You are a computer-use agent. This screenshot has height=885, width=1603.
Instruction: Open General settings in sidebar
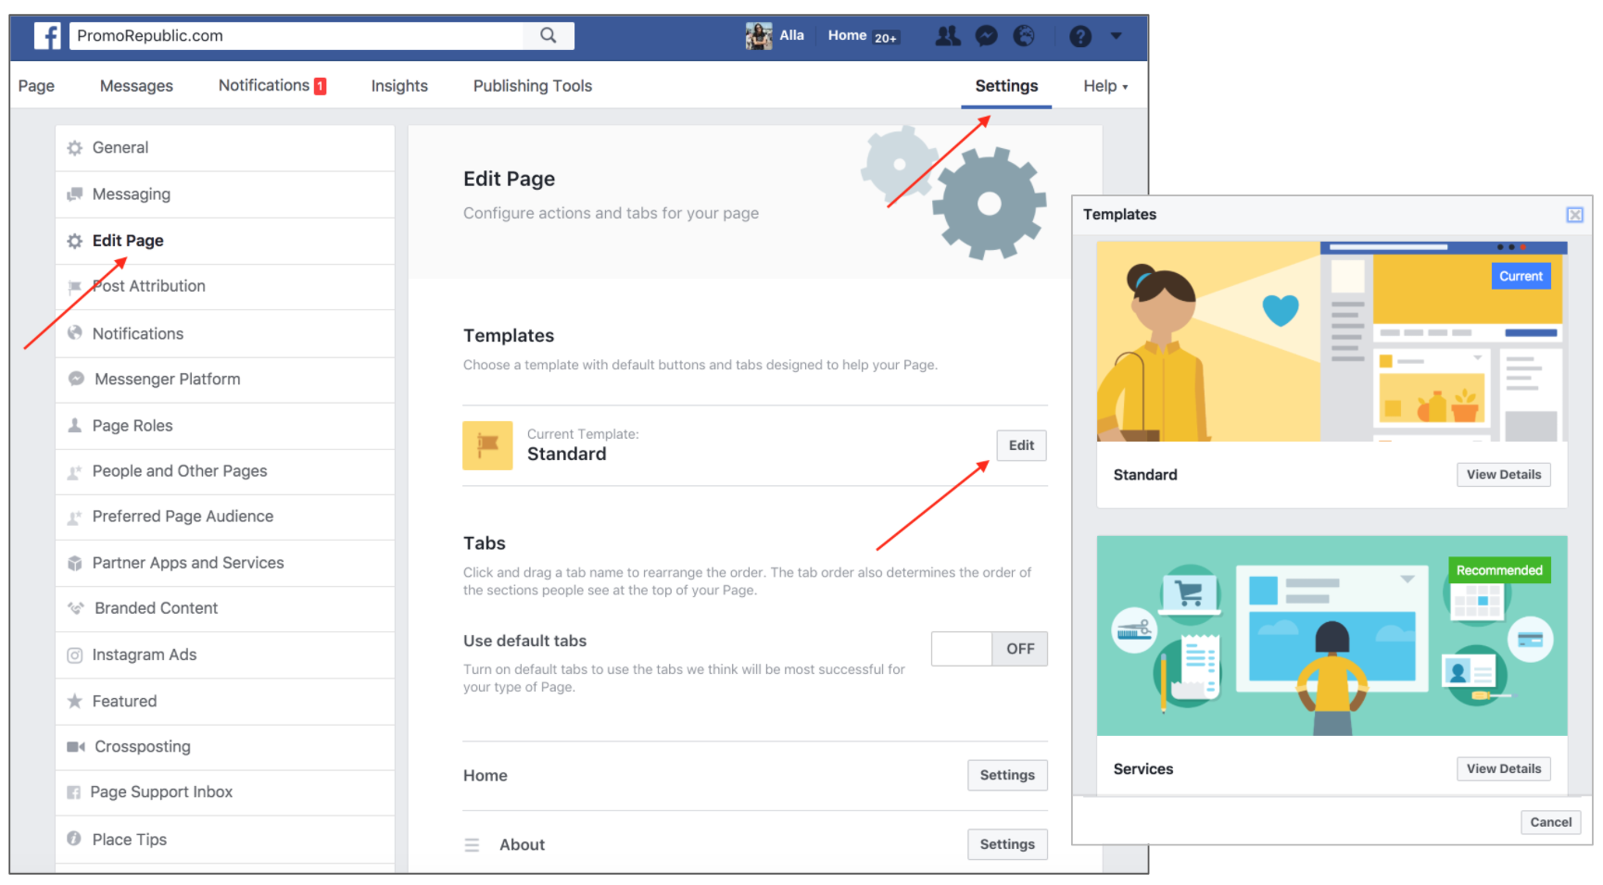[x=225, y=148]
